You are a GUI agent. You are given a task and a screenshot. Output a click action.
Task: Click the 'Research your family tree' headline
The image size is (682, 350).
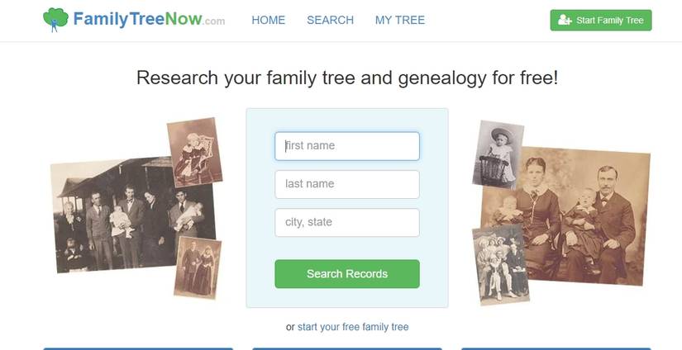click(347, 78)
